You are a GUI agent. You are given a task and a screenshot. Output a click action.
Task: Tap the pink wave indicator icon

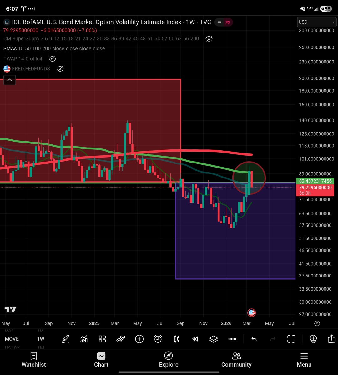click(x=228, y=22)
